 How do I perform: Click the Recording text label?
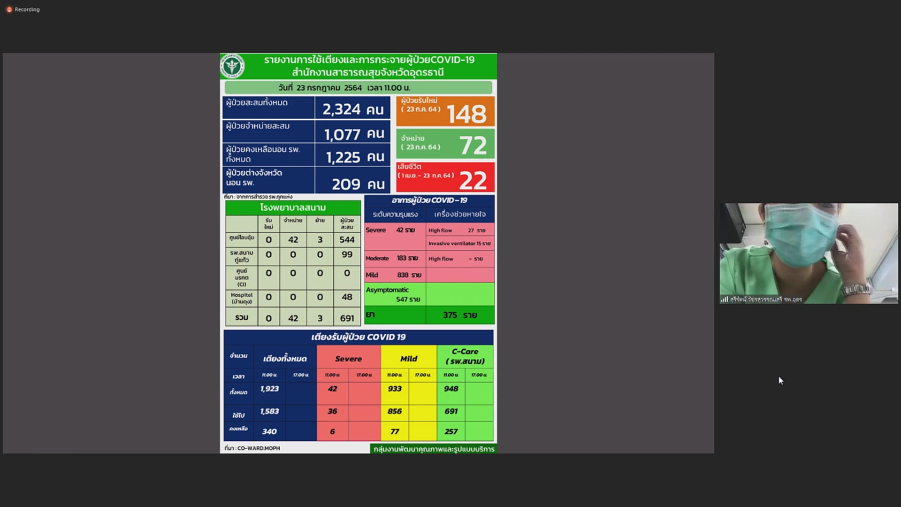[27, 9]
